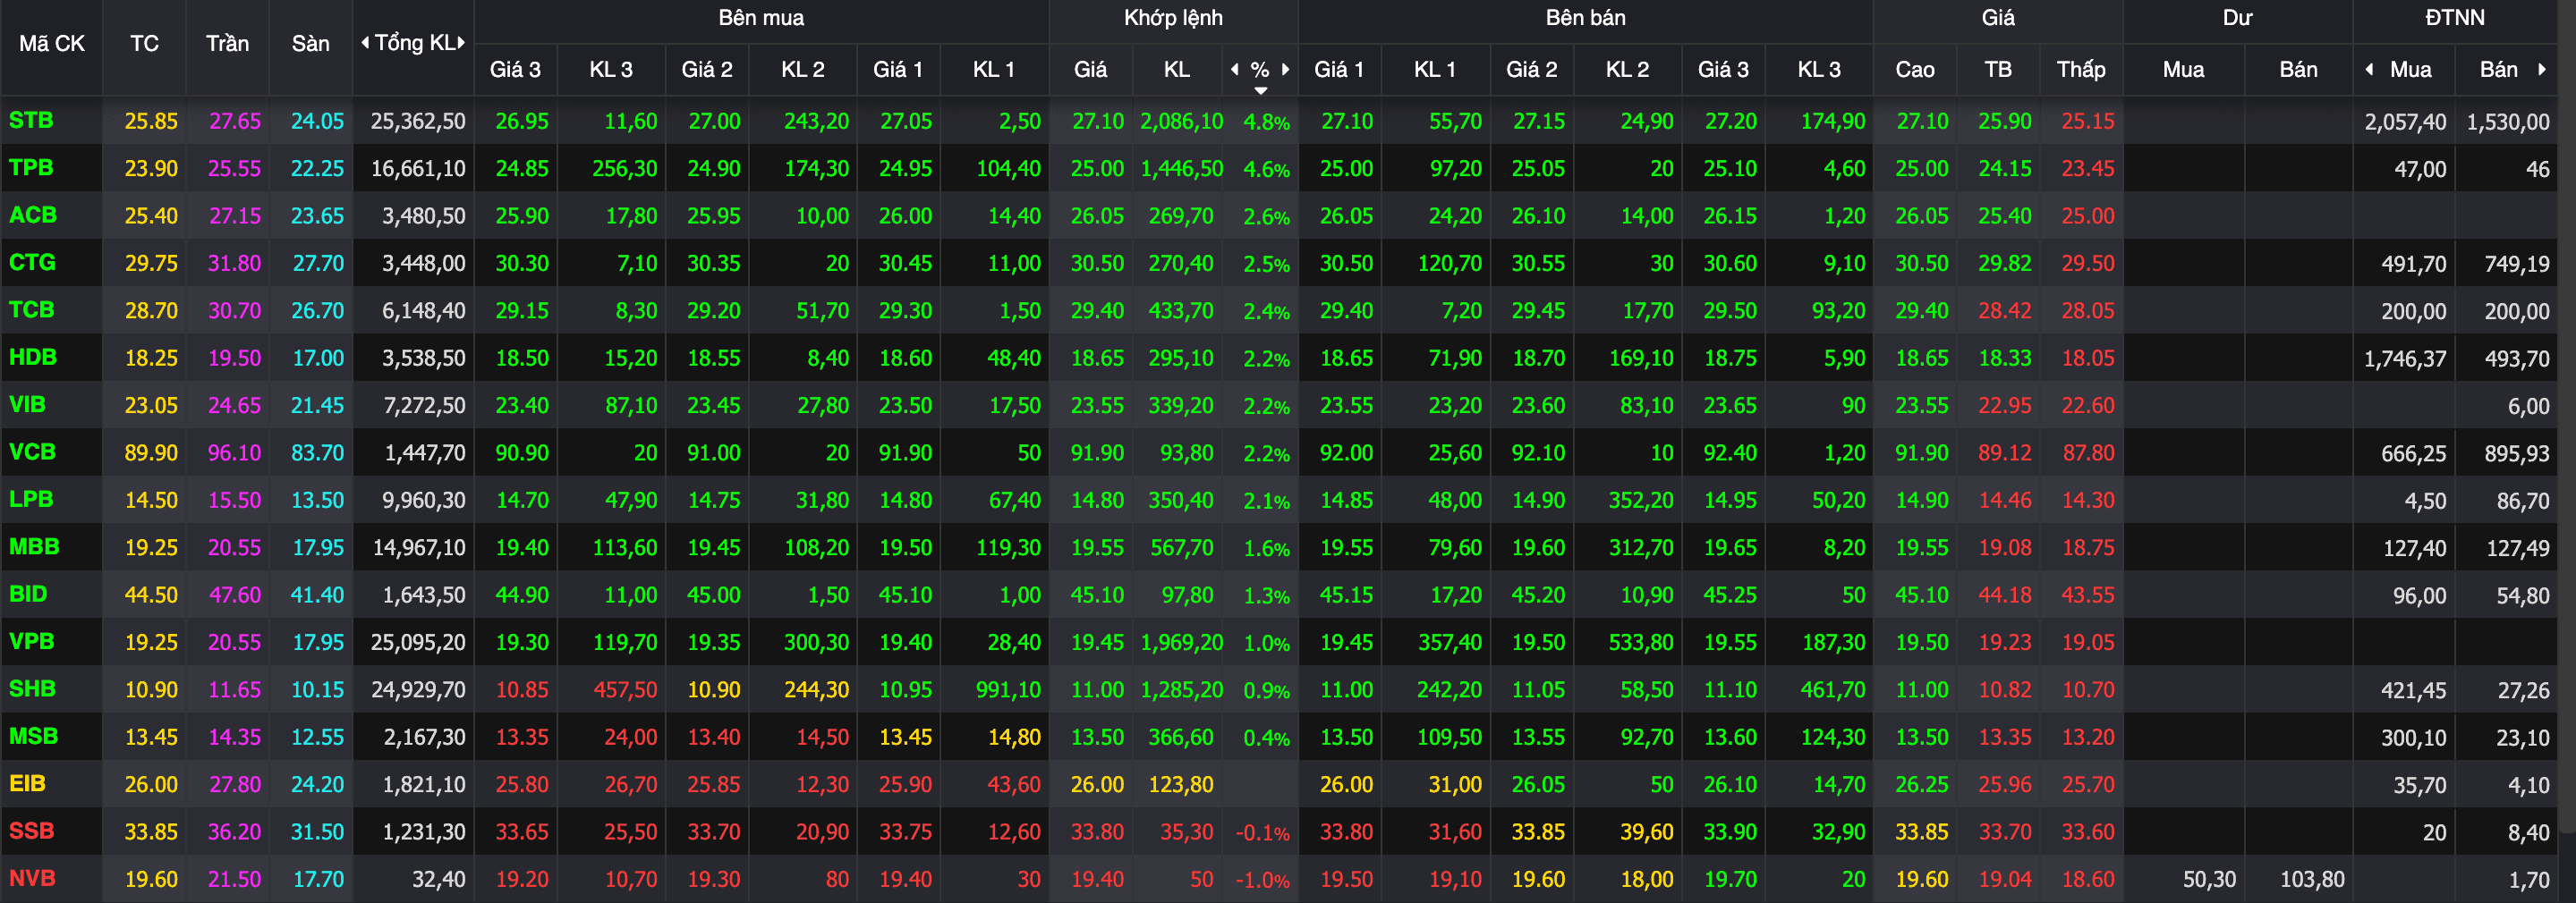Click MBB total volume 14,967,10
Viewport: 2576px width, 903px height.
click(x=418, y=547)
